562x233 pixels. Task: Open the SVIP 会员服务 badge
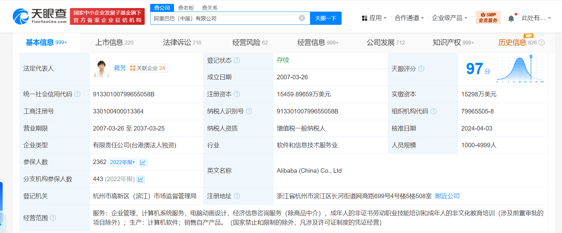click(x=488, y=17)
